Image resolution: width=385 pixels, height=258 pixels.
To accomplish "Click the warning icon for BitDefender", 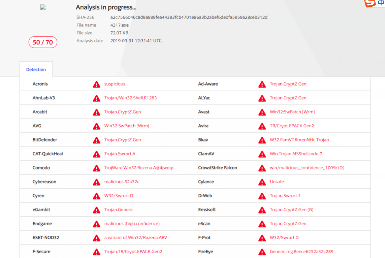I will click(96, 140).
